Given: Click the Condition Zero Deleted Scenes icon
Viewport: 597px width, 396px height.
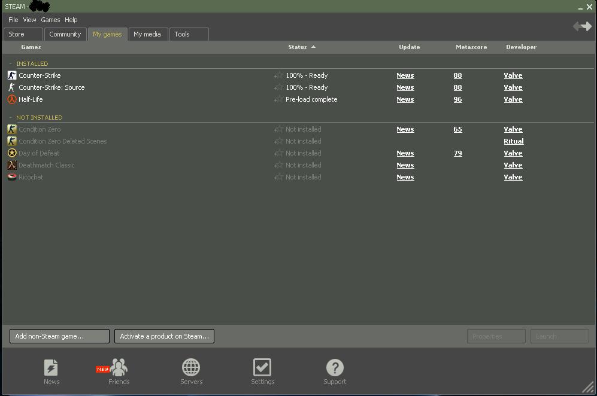Looking at the screenshot, I should pyautogui.click(x=12, y=141).
